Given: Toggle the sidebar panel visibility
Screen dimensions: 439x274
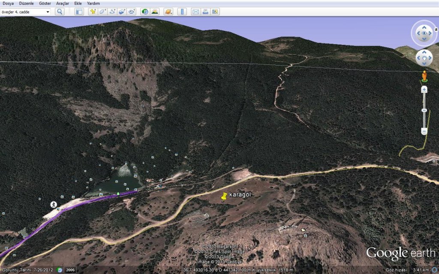Looking at the screenshot, I should [x=79, y=12].
